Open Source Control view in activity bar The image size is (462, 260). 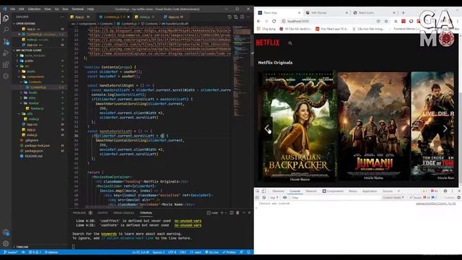(6, 42)
